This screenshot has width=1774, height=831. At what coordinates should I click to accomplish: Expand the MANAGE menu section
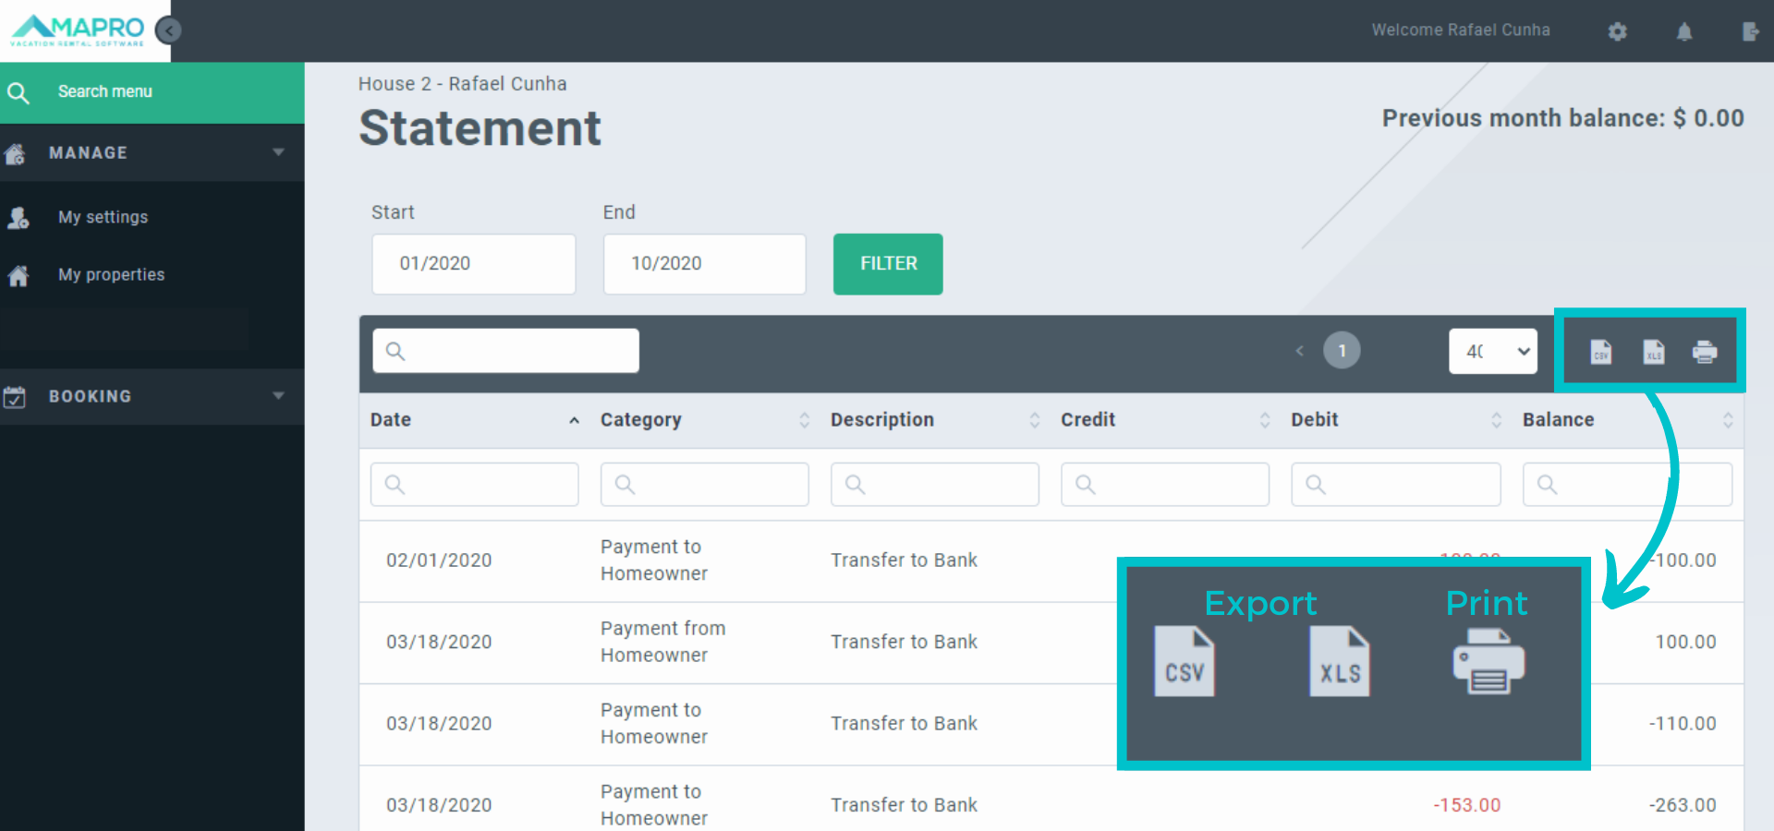click(x=152, y=152)
